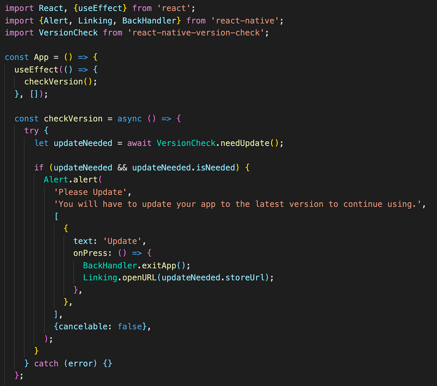Image resolution: width=437 pixels, height=386 pixels.
Task: Click the 'Update' button text string
Action: pos(122,241)
